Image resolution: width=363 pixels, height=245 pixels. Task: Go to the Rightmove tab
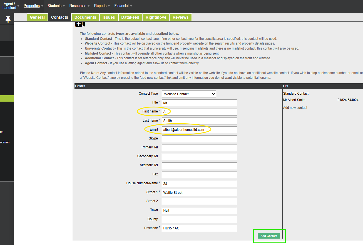coord(156,17)
